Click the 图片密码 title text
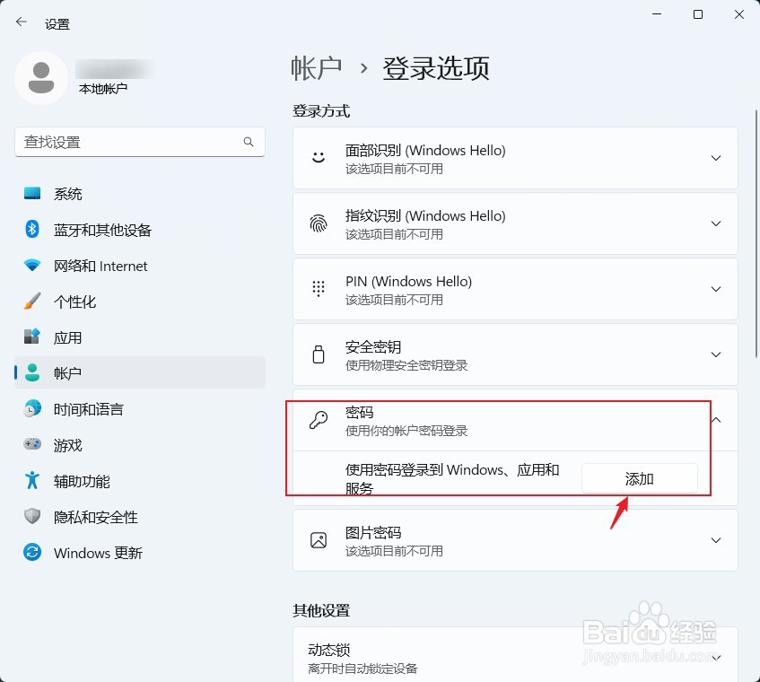 [x=373, y=532]
